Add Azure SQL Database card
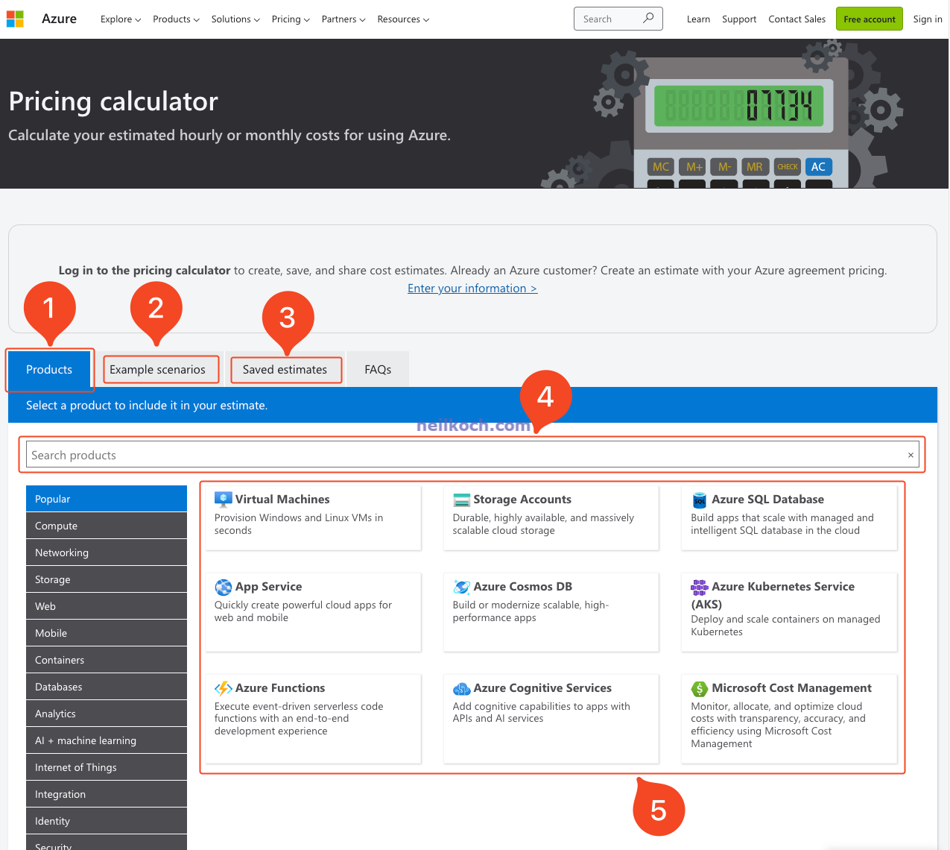Screen dimensions: 950x850 pos(789,518)
